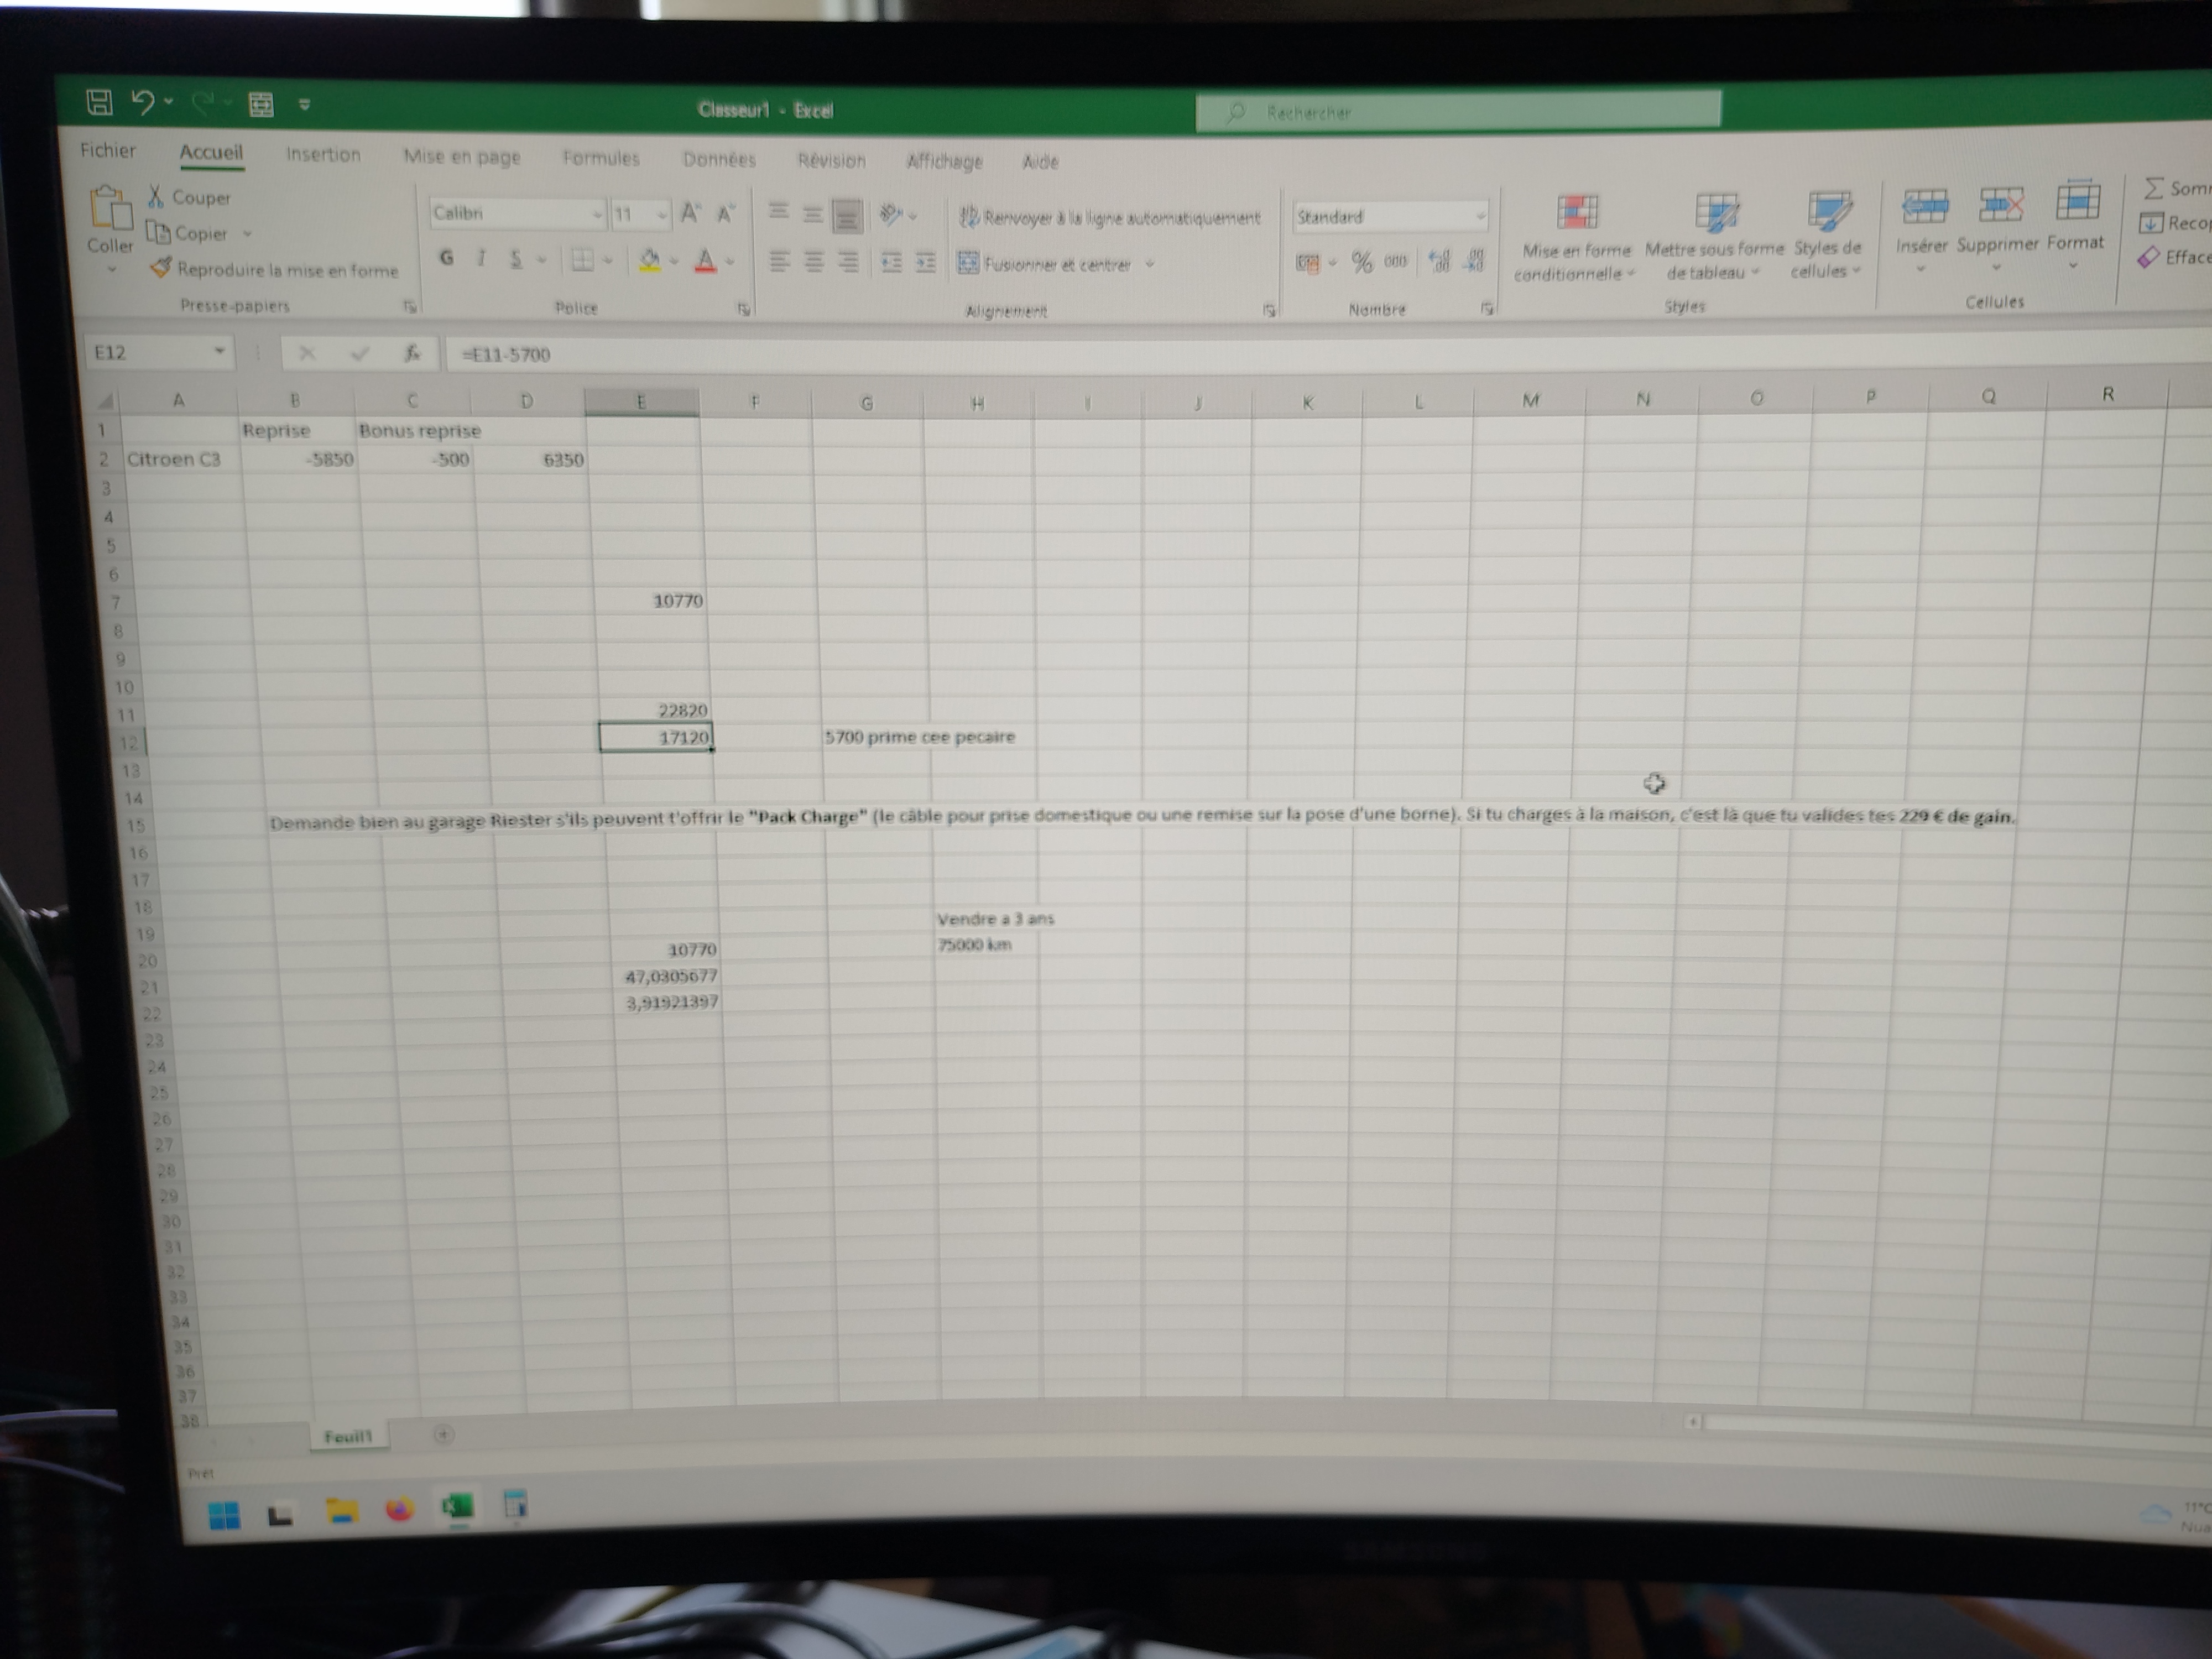Screen dimensions: 2212x1659
Task: Click the Insérer cells icon
Action: pos(1924,207)
